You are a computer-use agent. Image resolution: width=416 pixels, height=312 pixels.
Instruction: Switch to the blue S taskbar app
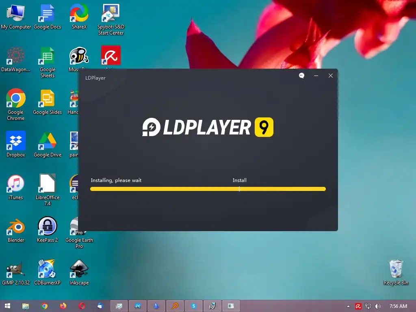pyautogui.click(x=194, y=306)
